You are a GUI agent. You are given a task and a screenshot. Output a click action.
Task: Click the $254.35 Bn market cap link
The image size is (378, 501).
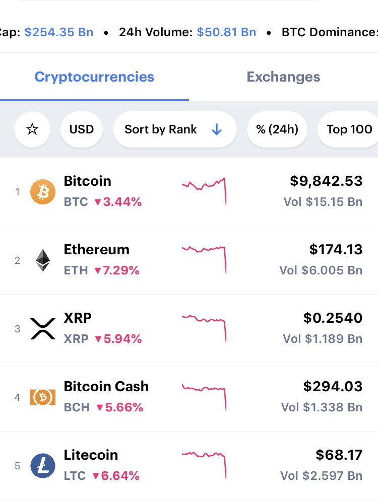(x=58, y=32)
